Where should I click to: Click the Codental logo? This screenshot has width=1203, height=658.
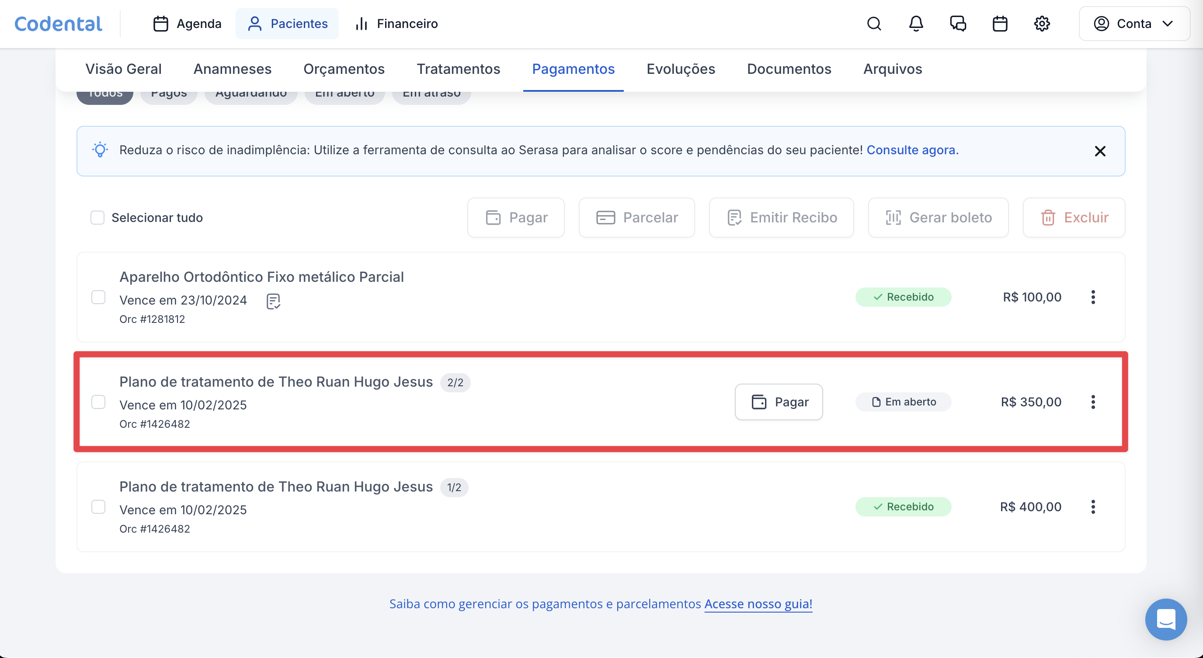[59, 24]
